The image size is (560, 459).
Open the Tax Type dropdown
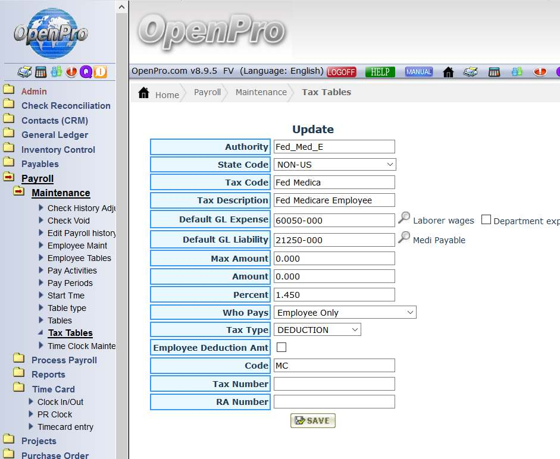point(317,329)
